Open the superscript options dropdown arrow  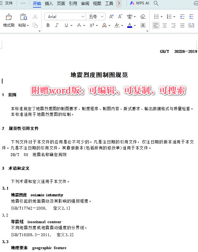97,25
